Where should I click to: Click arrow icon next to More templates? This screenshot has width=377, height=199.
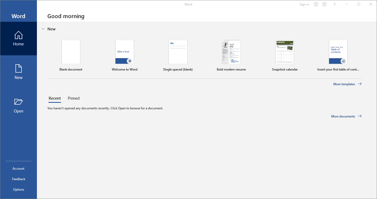point(359,84)
